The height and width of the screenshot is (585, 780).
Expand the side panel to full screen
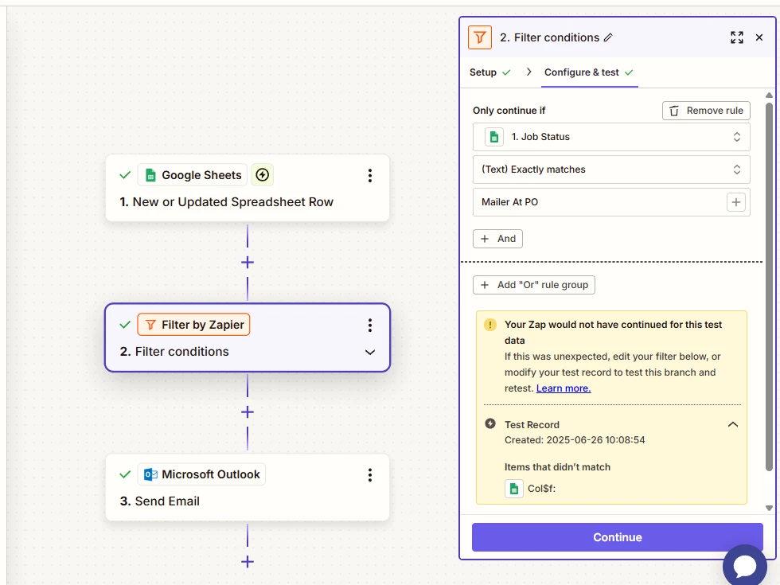pos(737,37)
